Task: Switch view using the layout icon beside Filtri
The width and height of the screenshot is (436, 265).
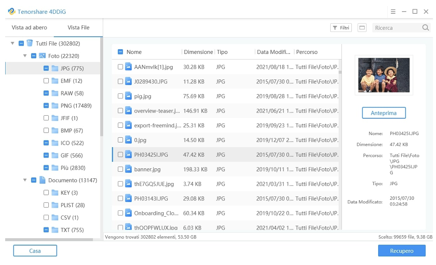Action: (x=362, y=27)
